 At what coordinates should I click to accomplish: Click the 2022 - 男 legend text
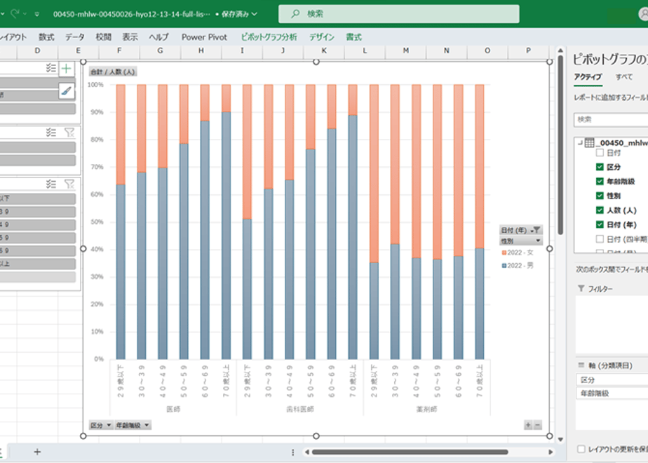[520, 265]
